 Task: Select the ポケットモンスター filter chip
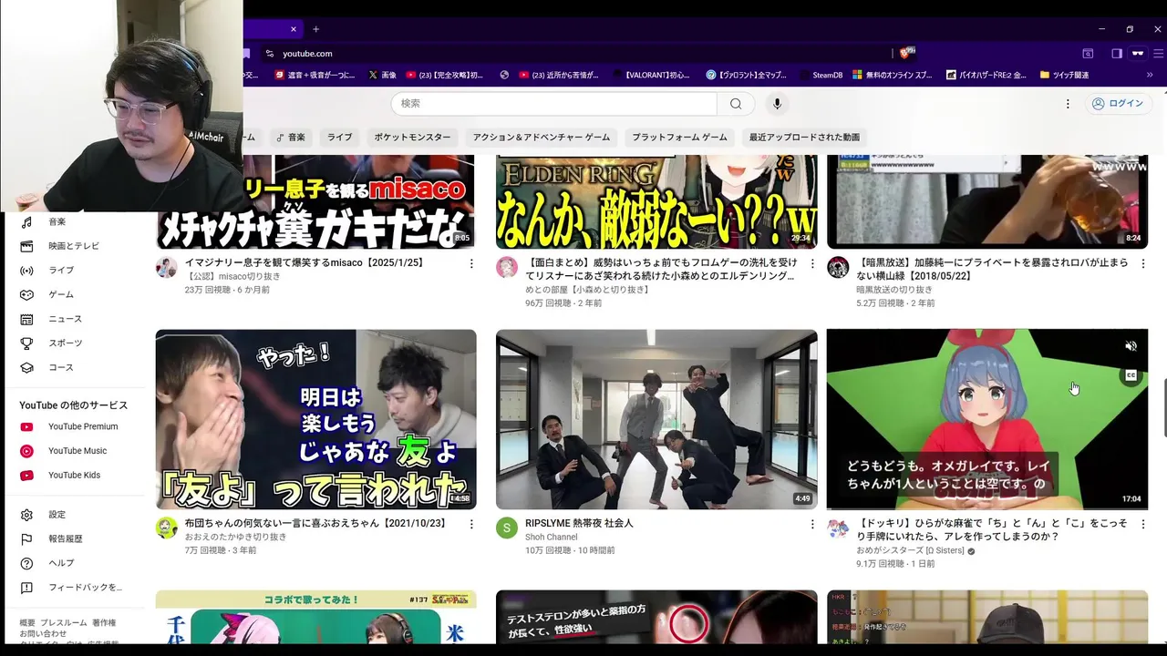412,138
